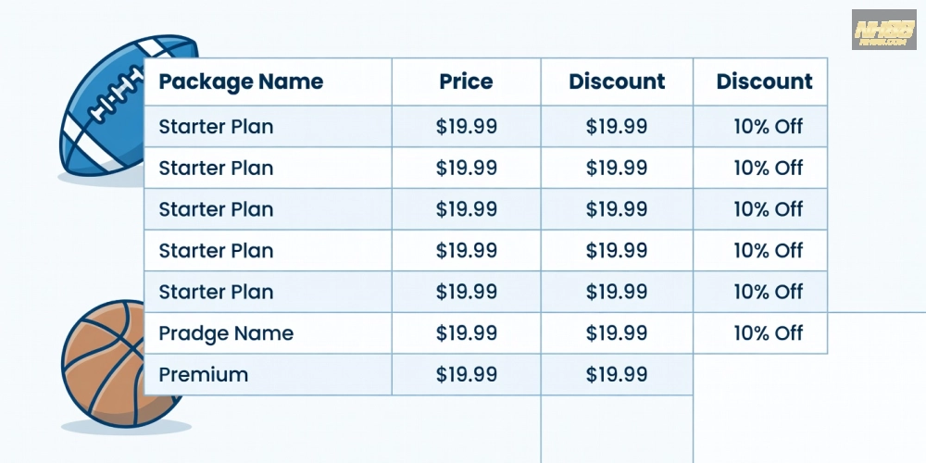Click 10% Off in the first Starter Plan row
This screenshot has width=926, height=463.
(x=768, y=127)
